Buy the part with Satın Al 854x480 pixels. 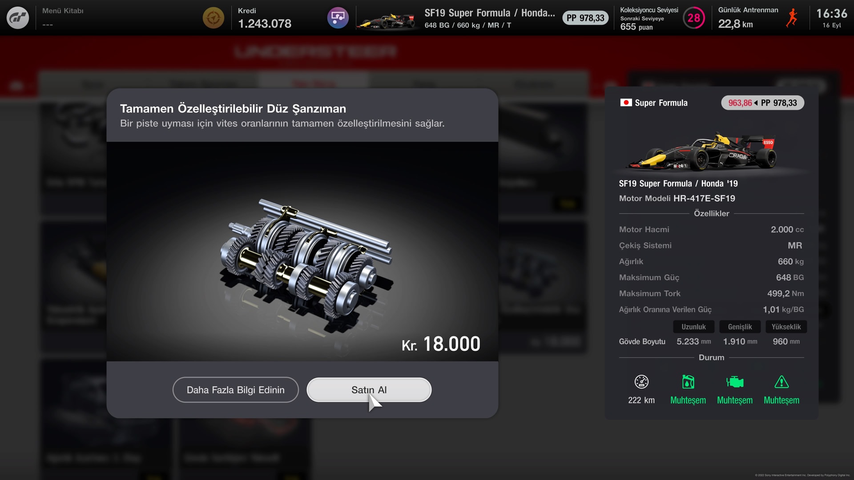coord(369,390)
